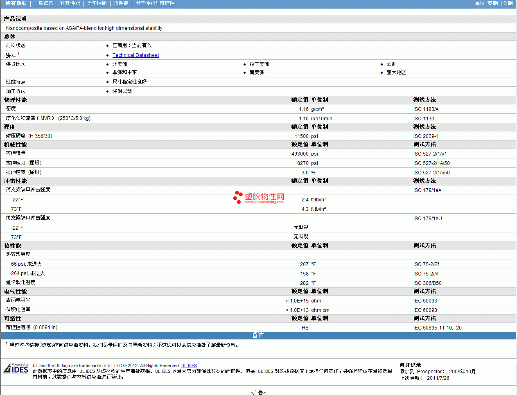Viewport: 517px width, 395px height.
Task: Follow the UL IDES link in the footer
Action: (x=189, y=366)
